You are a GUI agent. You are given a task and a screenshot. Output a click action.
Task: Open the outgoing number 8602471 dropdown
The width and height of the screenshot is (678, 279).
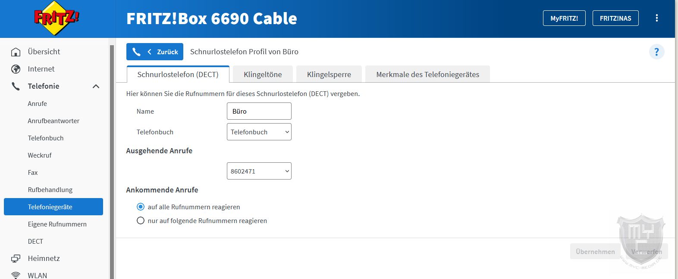pos(259,171)
